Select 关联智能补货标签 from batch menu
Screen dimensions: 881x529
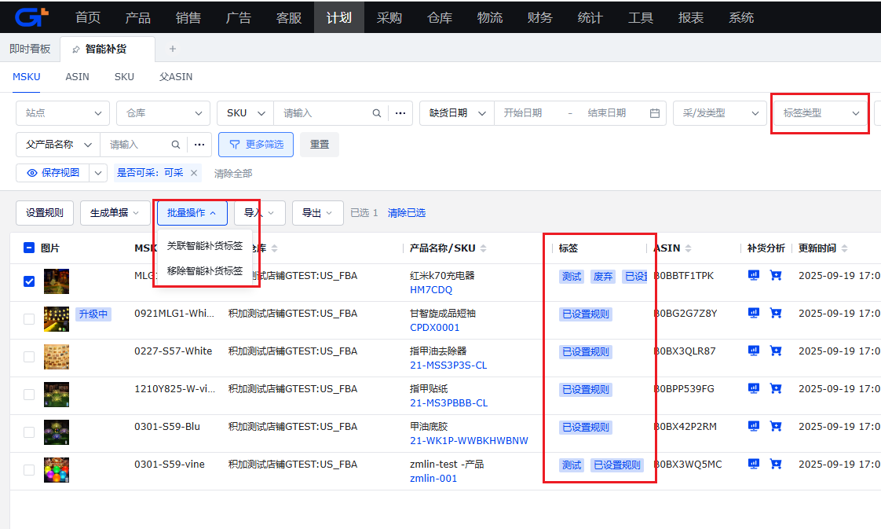coord(205,246)
